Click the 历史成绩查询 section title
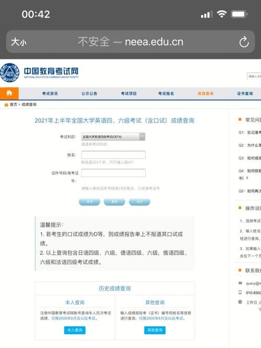The image size is (261, 348). coord(115,288)
